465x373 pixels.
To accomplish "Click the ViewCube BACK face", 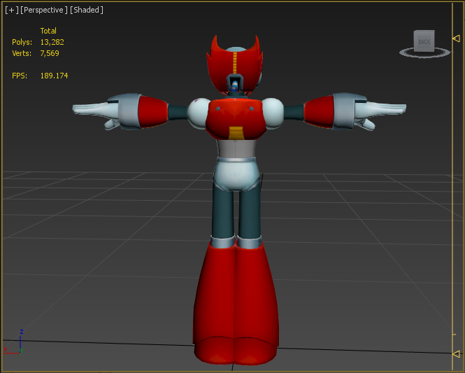I will 424,41.
